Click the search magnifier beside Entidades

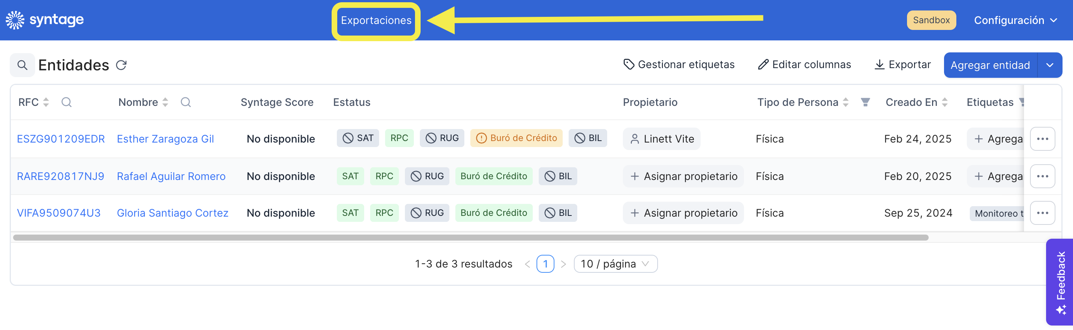(22, 65)
